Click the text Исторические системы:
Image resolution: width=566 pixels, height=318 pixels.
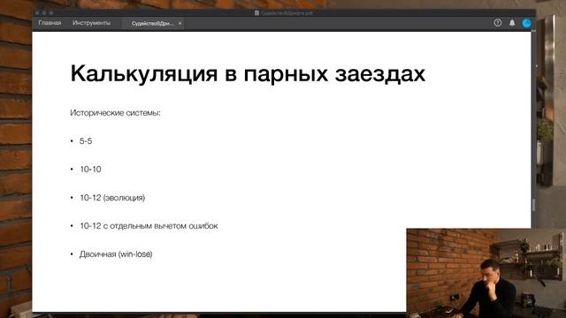point(115,113)
